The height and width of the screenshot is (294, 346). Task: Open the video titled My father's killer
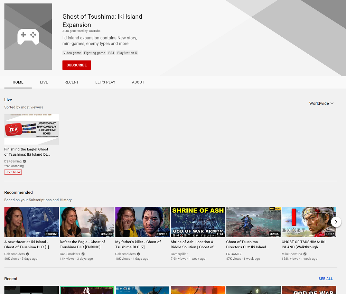coord(138,245)
